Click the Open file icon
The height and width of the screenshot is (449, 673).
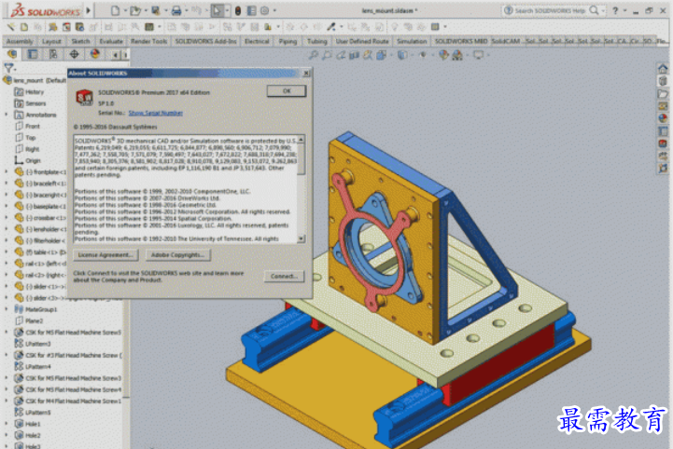135,10
